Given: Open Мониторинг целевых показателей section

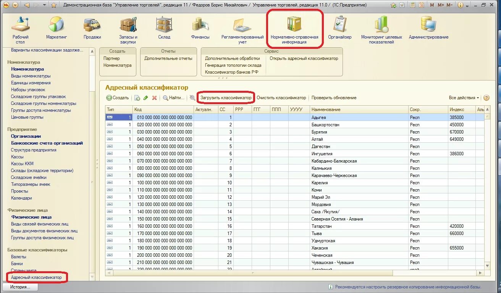Looking at the screenshot, I should pos(381,31).
